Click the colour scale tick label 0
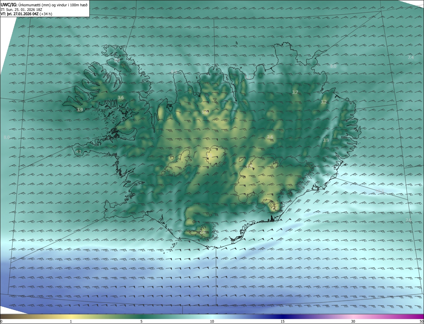424x324 pixels. [1, 321]
